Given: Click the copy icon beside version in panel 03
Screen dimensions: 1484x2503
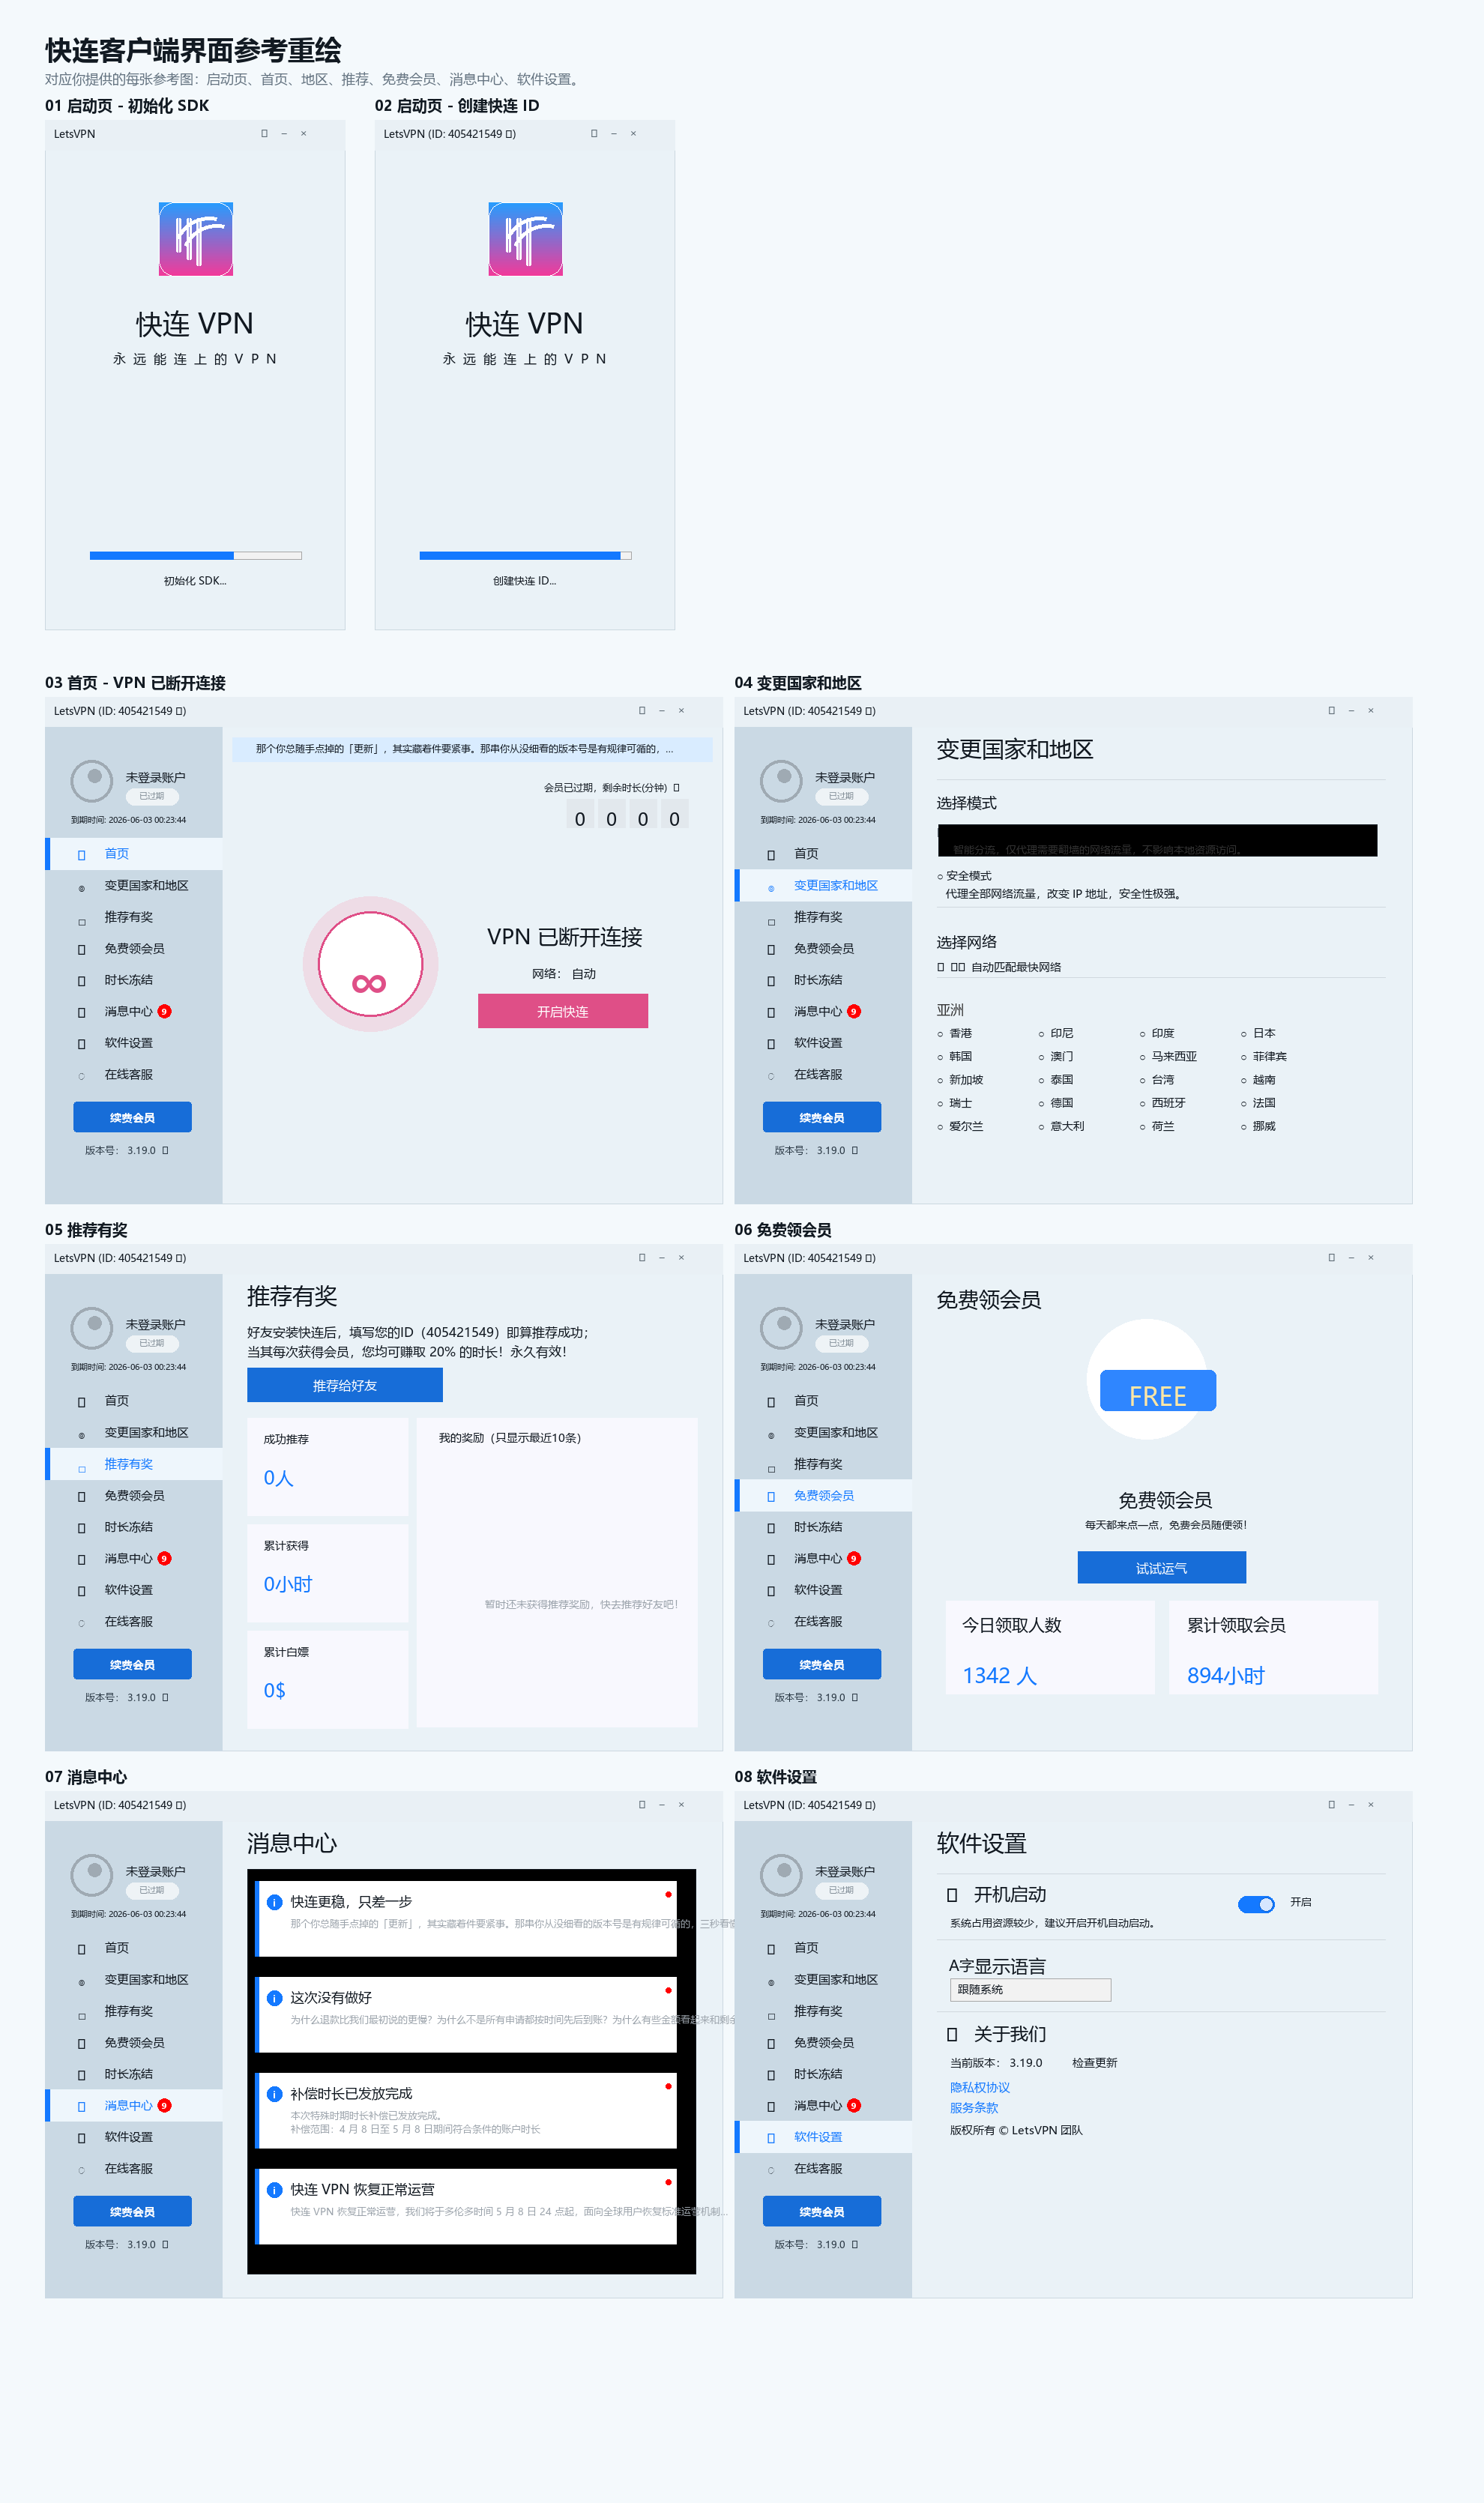Looking at the screenshot, I should [x=165, y=1150].
